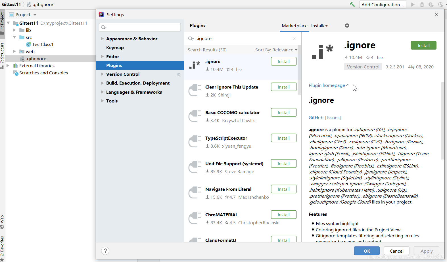Expand the lib folder in project tree

point(14,30)
